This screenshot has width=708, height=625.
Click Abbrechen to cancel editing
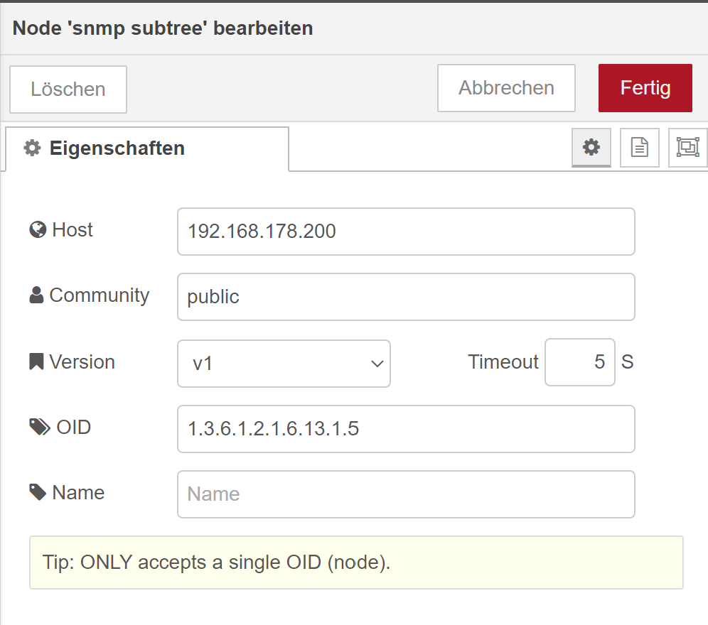click(506, 87)
